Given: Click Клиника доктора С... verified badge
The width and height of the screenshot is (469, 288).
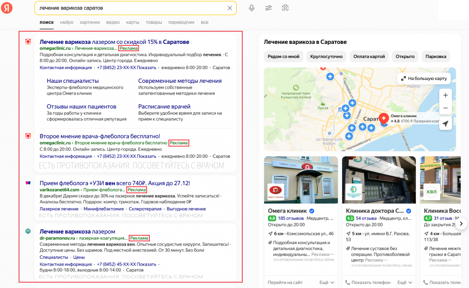Looking at the screenshot, I should point(409,211).
